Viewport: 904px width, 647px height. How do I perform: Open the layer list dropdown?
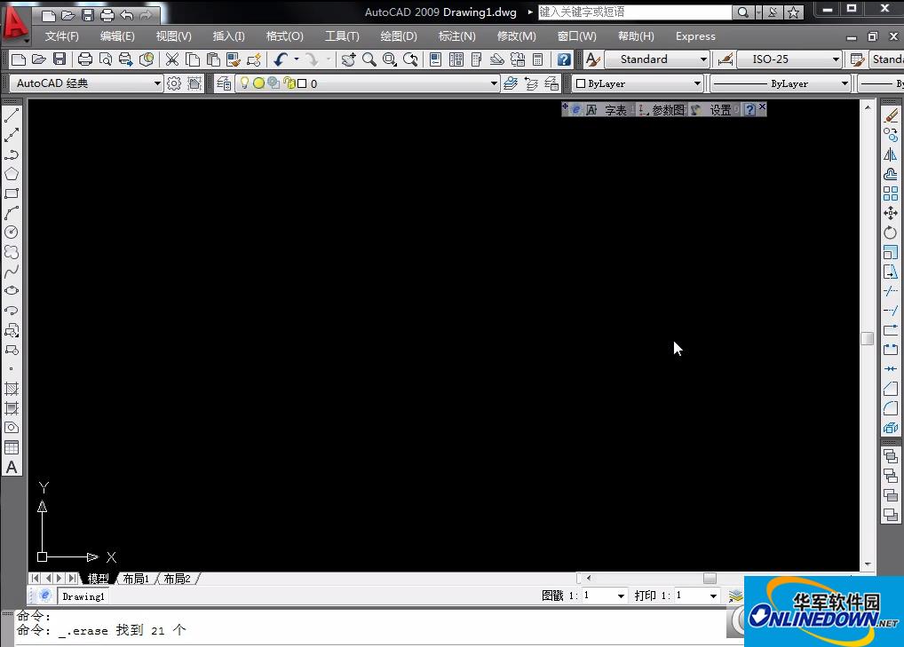pyautogui.click(x=494, y=83)
